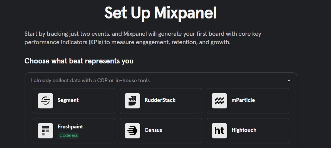Choose the RudderStack option label
Viewport: 331px width, 148px height.
click(160, 100)
